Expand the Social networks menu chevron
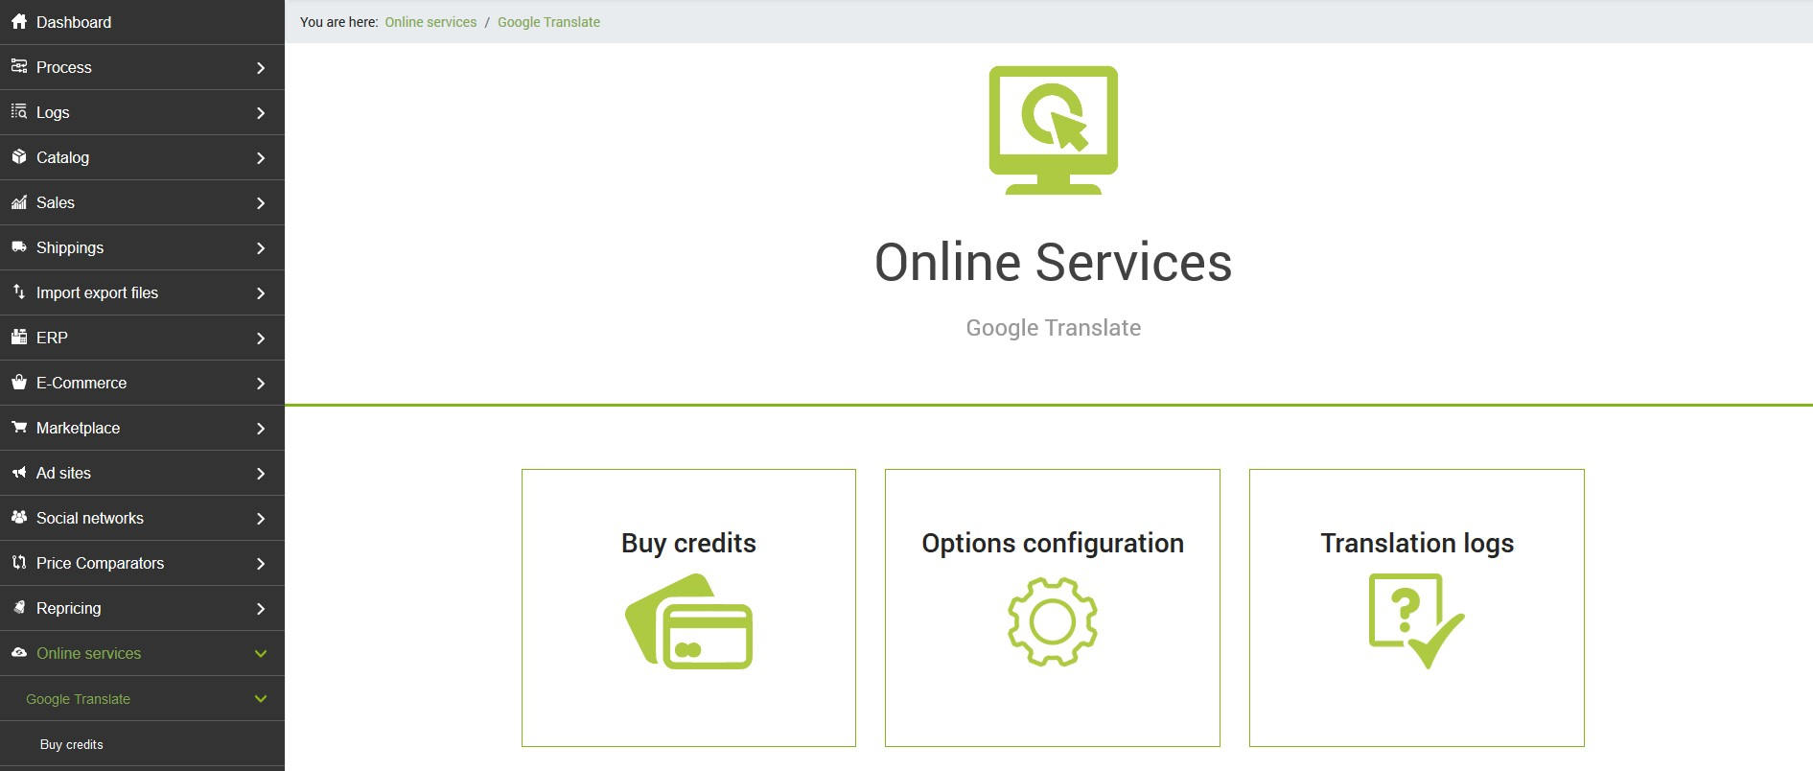 [261, 518]
